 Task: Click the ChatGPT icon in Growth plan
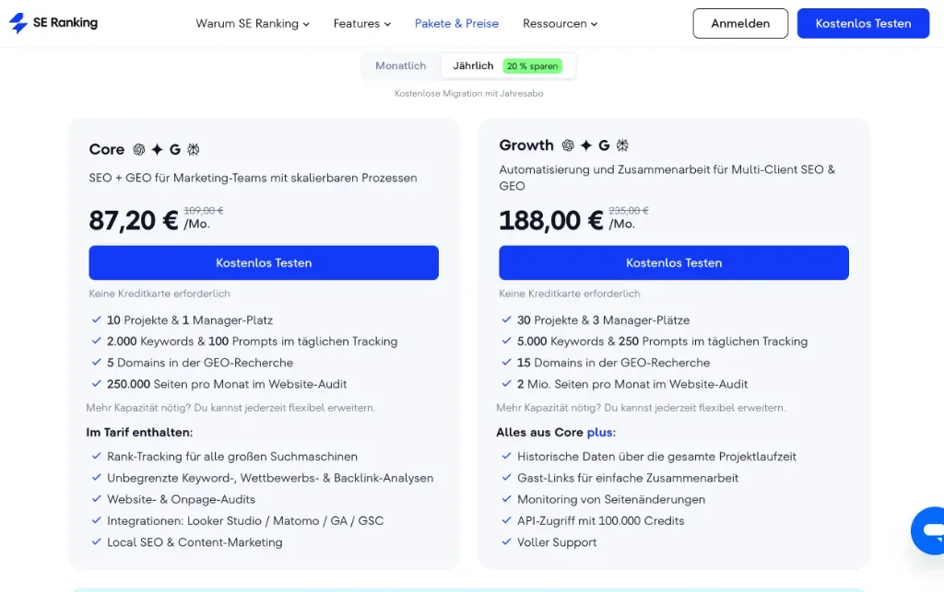[568, 145]
